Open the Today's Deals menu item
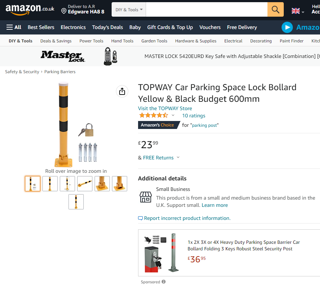 click(107, 27)
